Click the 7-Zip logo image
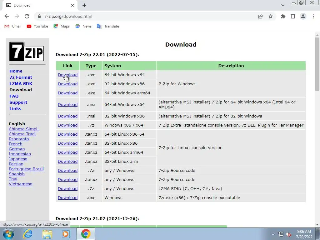 coord(27,52)
